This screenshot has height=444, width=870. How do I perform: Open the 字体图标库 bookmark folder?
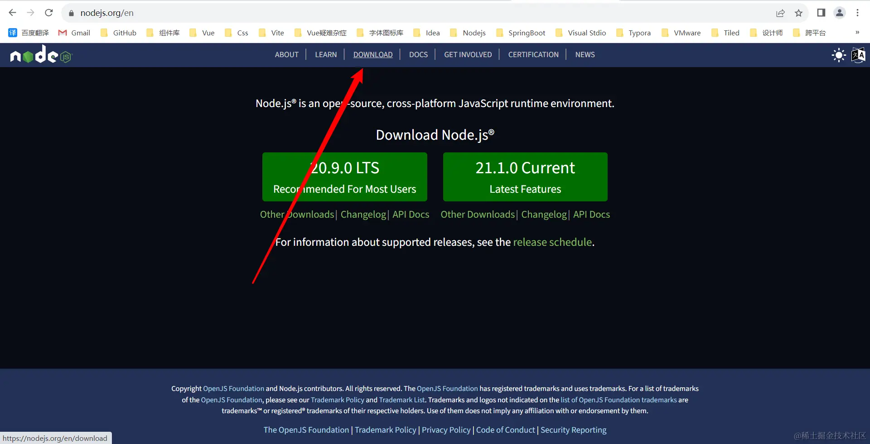(380, 33)
